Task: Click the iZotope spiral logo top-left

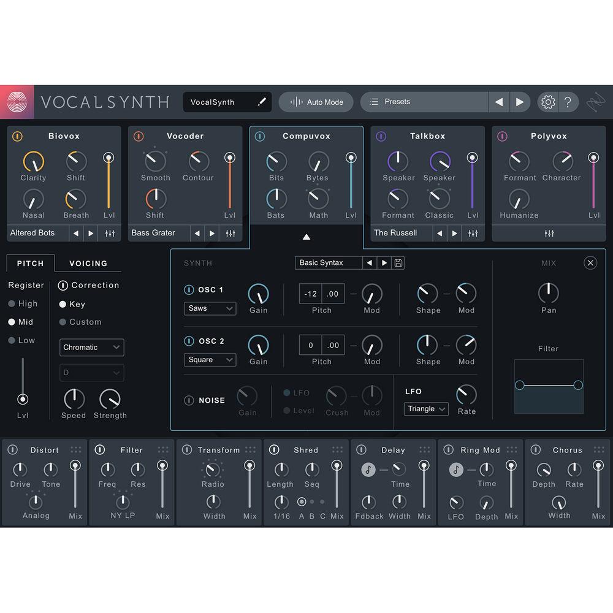Action: [15, 102]
